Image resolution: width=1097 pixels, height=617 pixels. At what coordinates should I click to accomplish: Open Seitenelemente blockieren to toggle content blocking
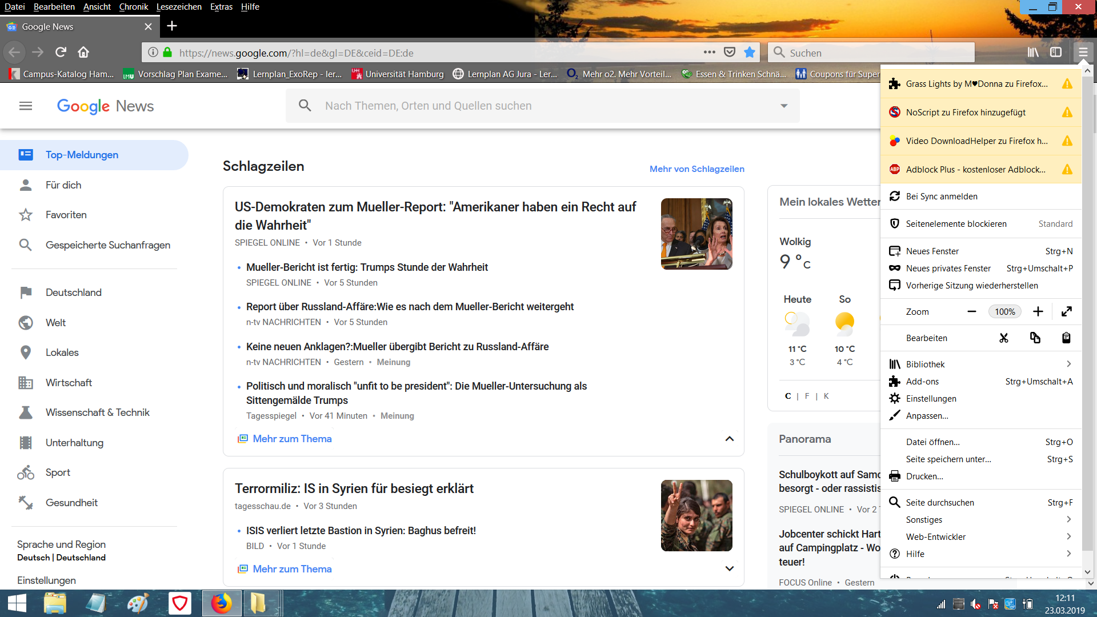[956, 224]
